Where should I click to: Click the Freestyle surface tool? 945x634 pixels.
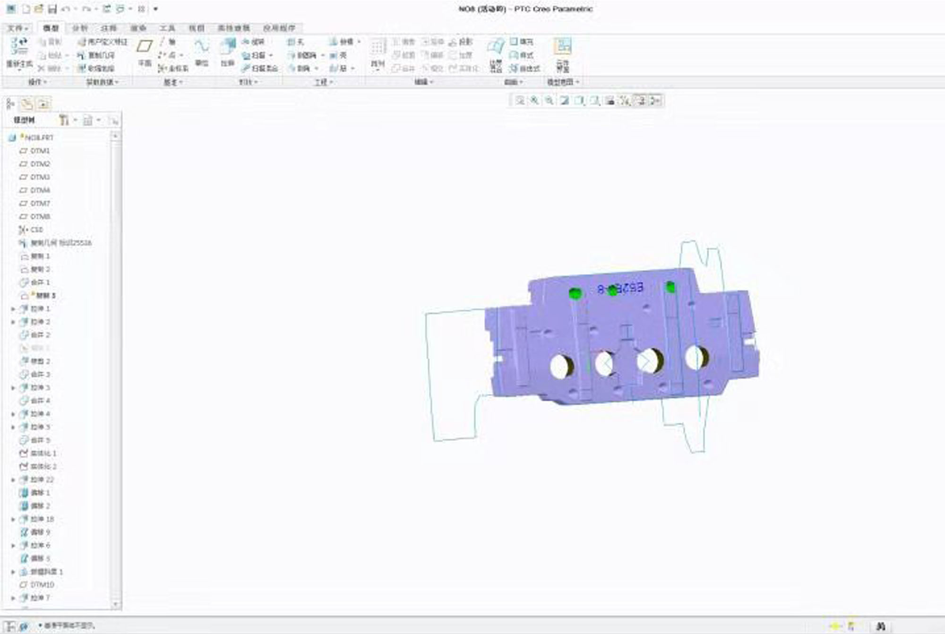click(525, 69)
